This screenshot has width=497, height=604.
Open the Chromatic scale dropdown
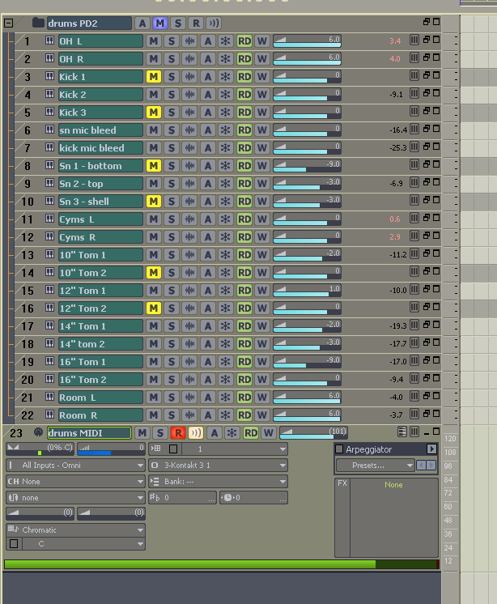coord(75,530)
